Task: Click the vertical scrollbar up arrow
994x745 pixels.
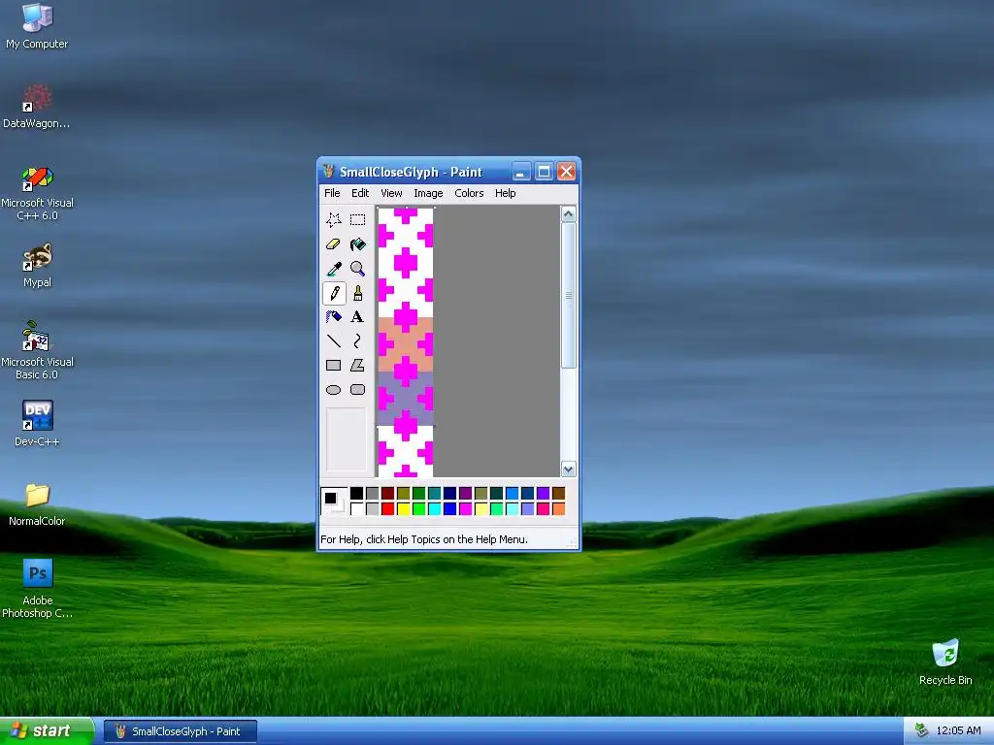Action: pyautogui.click(x=568, y=214)
